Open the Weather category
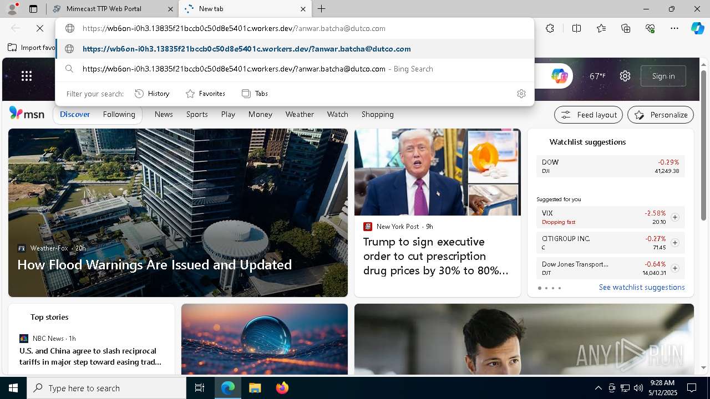The image size is (710, 399). (x=300, y=114)
